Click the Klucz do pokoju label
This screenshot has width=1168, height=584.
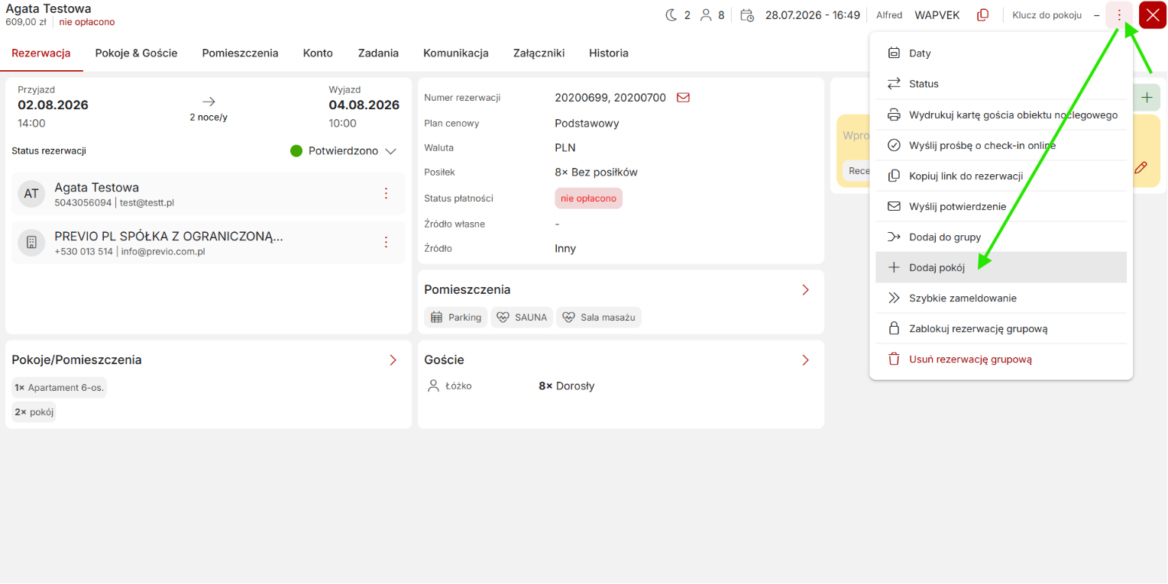[1047, 15]
